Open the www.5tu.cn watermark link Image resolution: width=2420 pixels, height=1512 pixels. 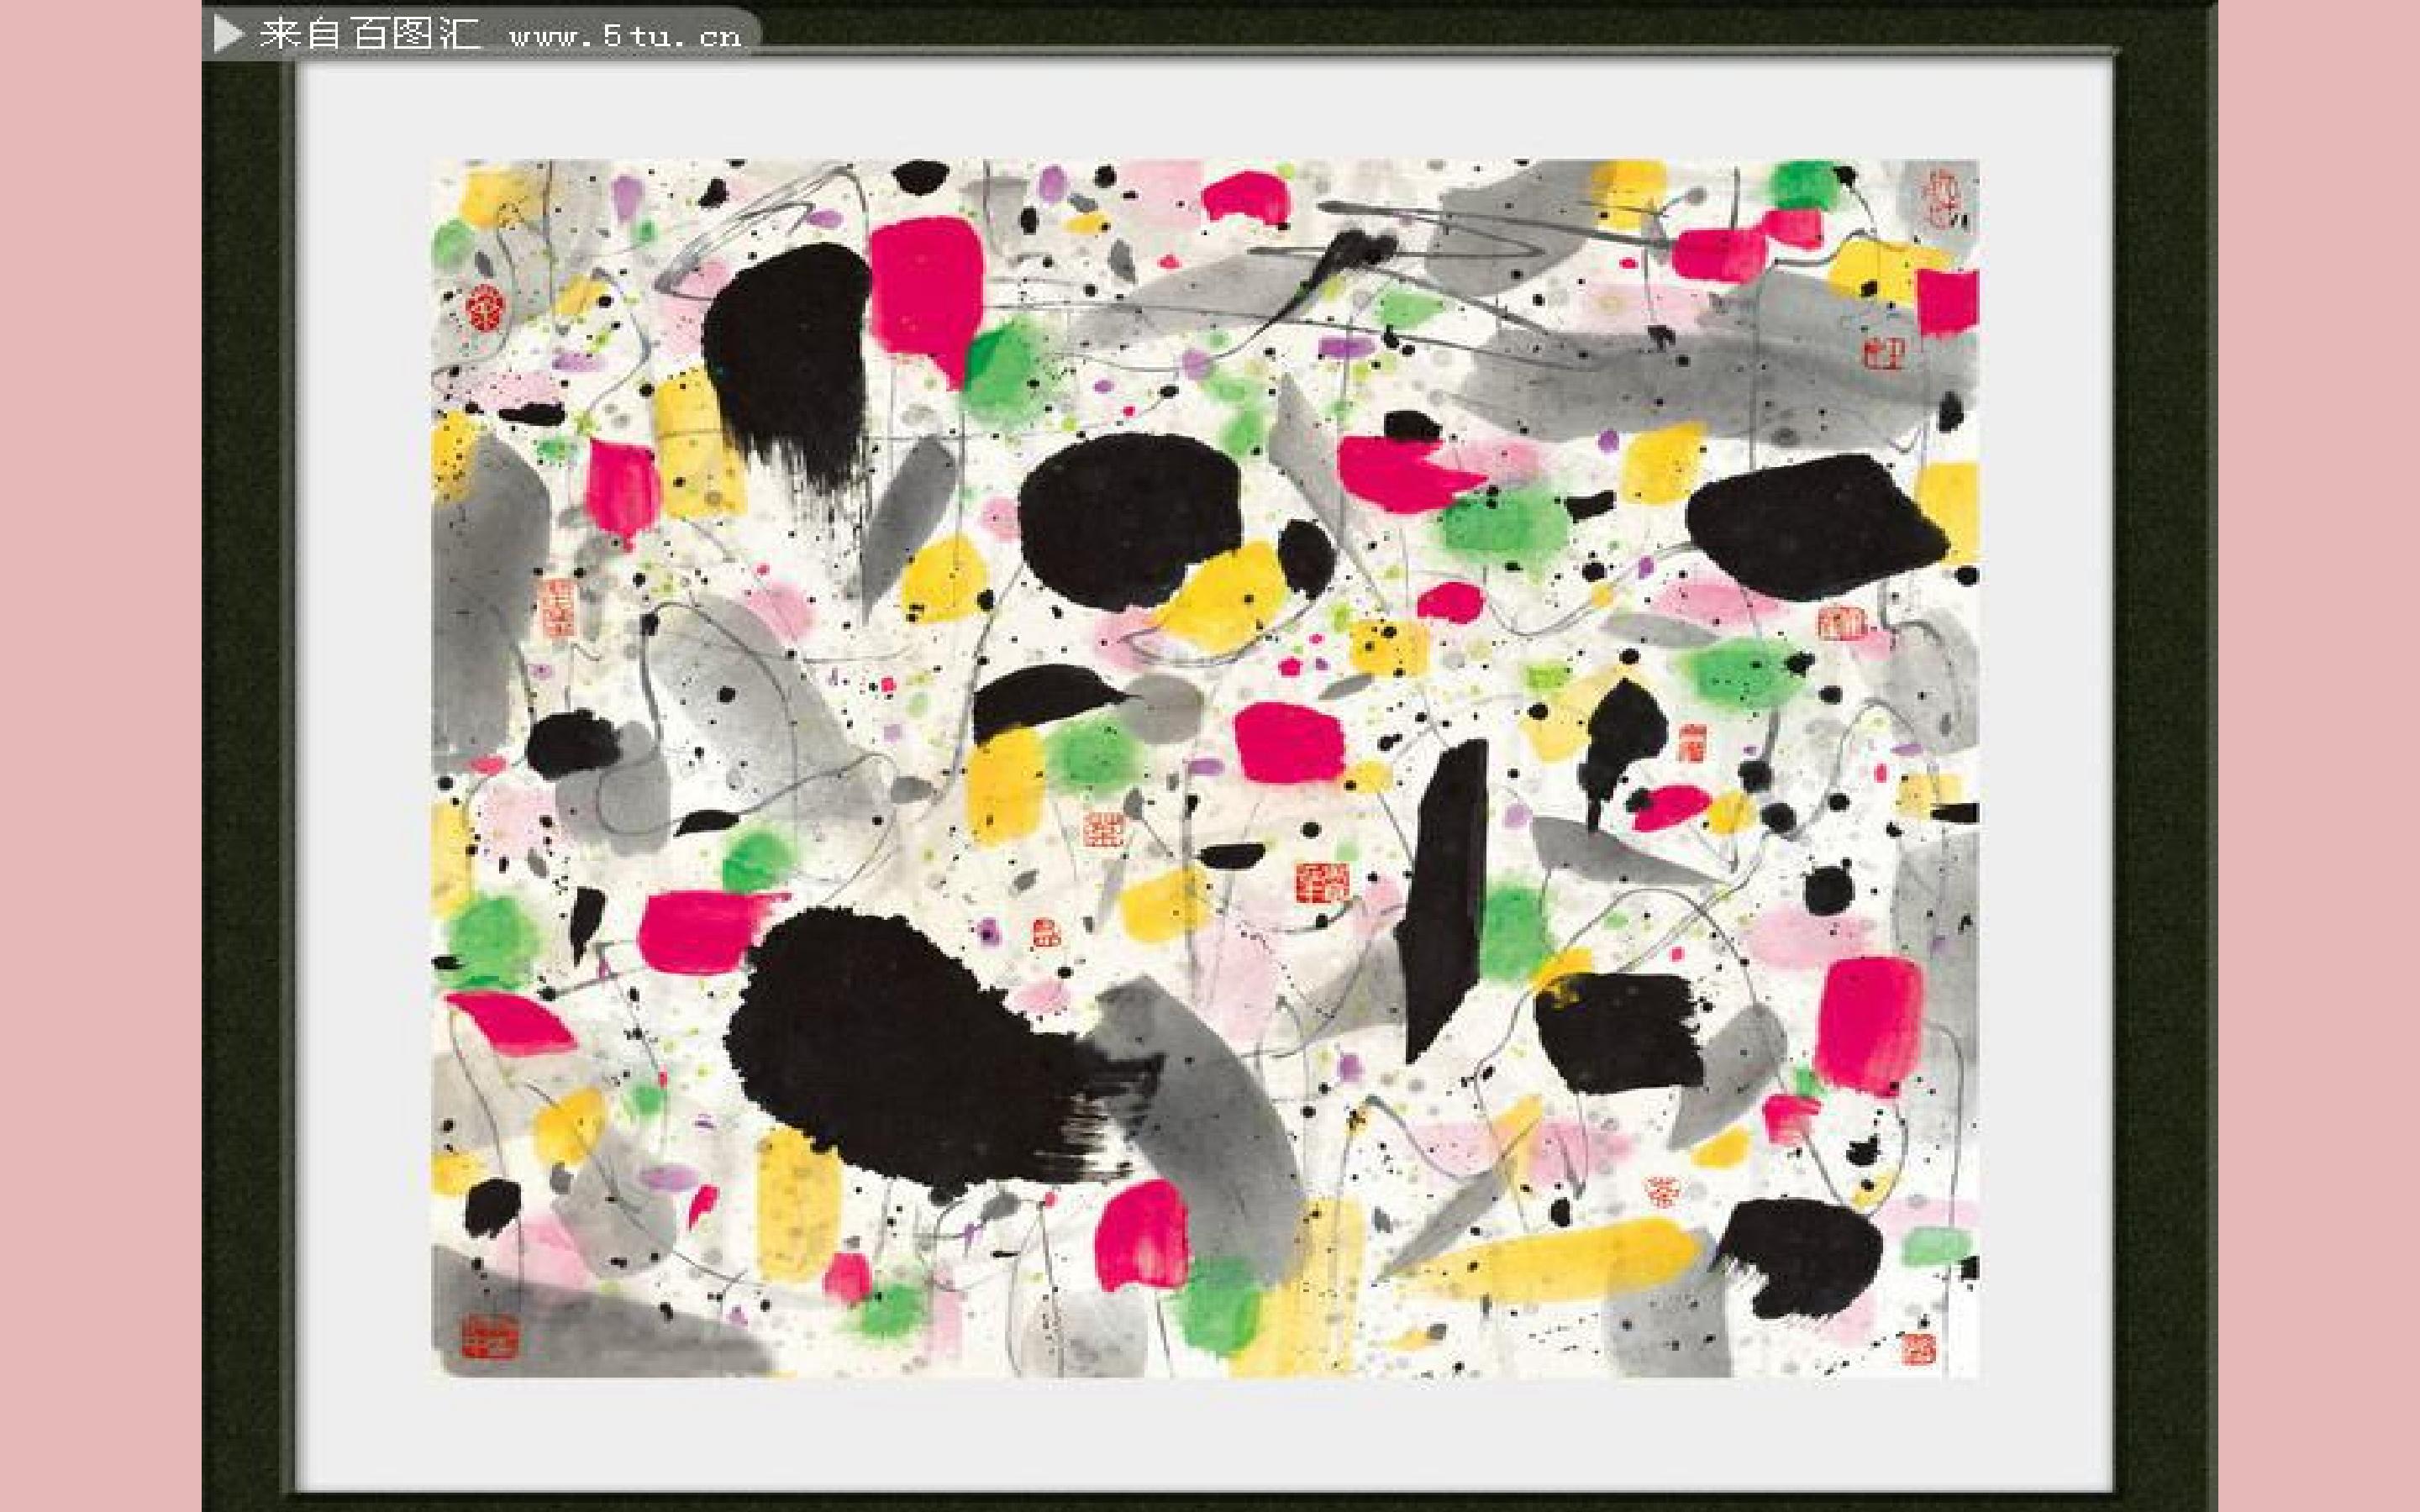coord(625,37)
